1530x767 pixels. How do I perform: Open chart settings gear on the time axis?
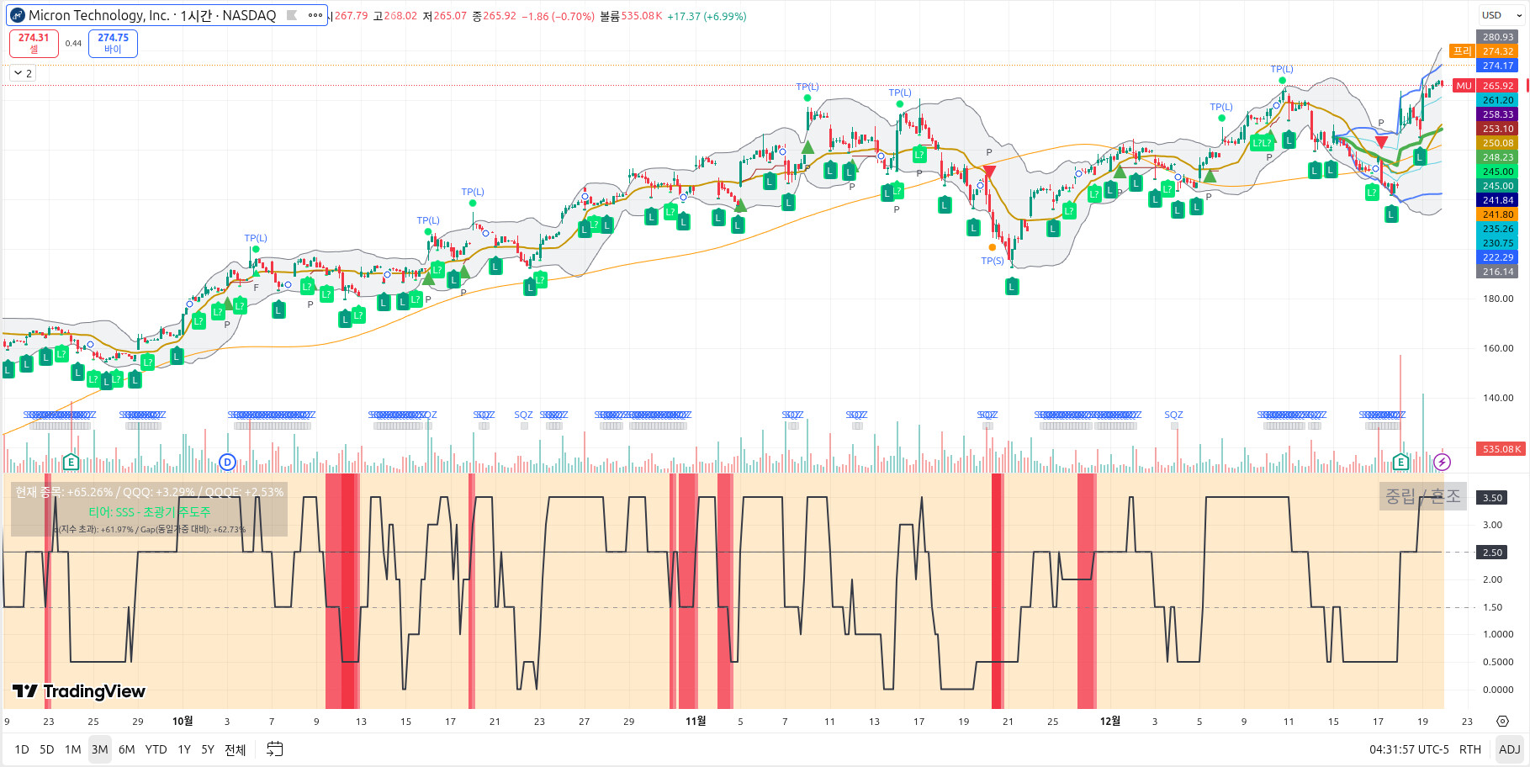pyautogui.click(x=1502, y=721)
